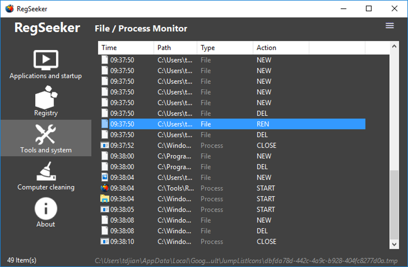Click the RegSeeker logo title
The image size is (408, 267).
click(x=47, y=28)
